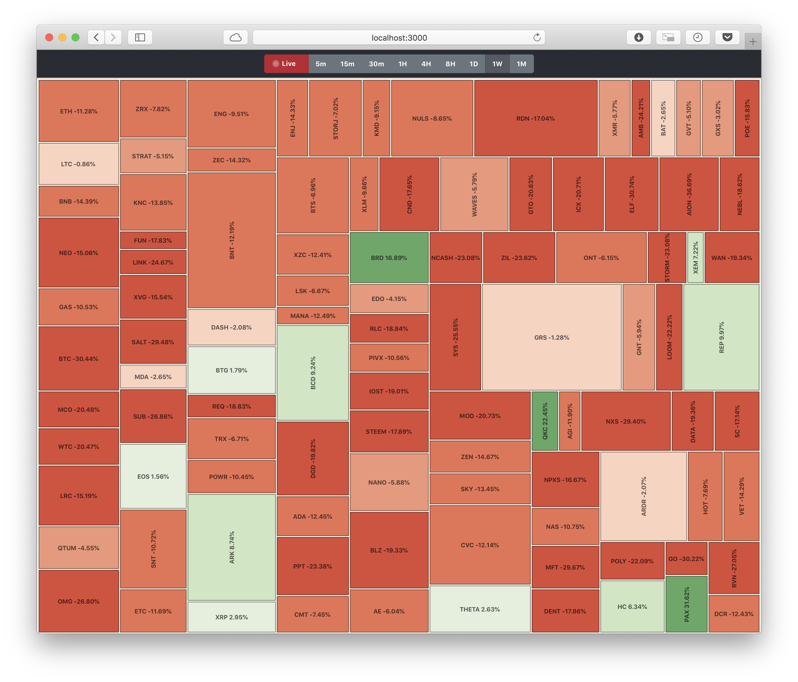Click the XEM 7.22% tile

pyautogui.click(x=696, y=257)
